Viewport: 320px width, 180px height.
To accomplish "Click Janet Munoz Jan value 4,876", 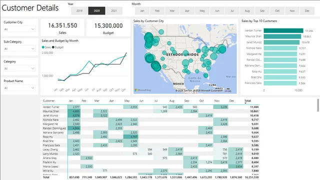I will (74, 115).
